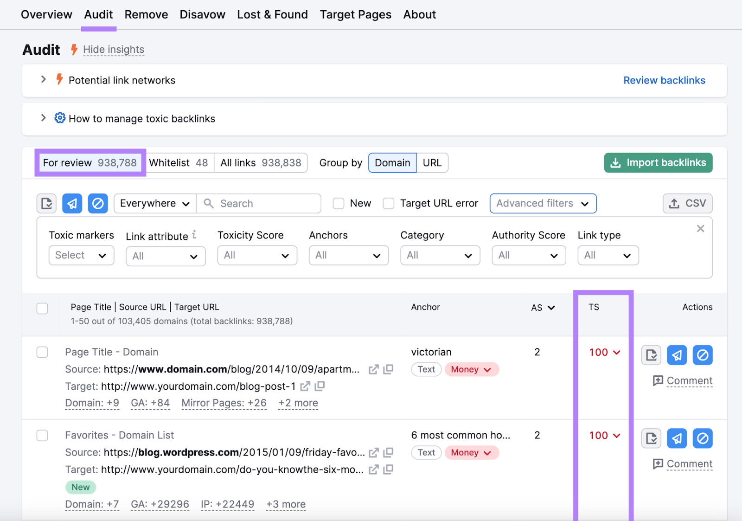The width and height of the screenshot is (742, 521).
Task: Select the checkbox for the first backlink row
Action: click(42, 352)
